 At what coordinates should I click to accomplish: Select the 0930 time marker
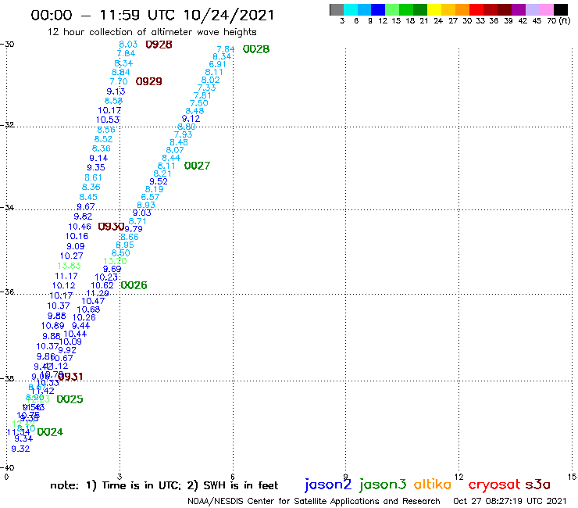click(111, 227)
